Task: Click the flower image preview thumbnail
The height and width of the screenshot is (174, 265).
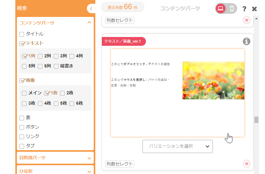Action: click(x=213, y=81)
